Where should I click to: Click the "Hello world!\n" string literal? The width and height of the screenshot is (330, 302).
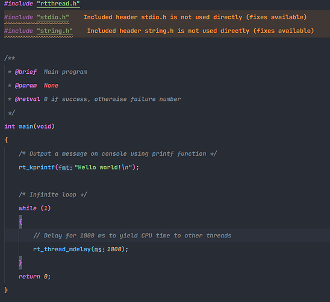104,167
